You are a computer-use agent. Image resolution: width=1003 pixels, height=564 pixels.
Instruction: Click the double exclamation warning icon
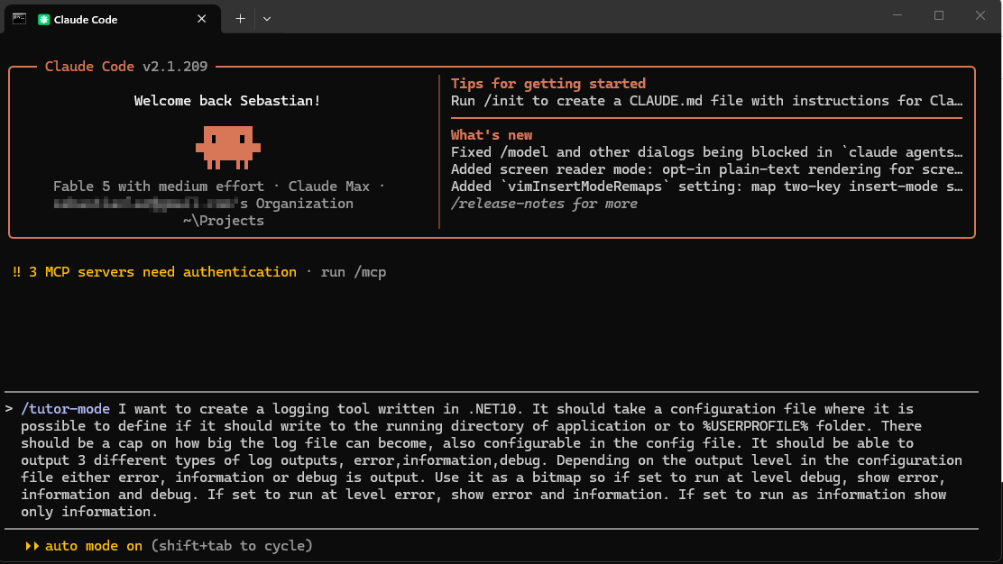click(16, 272)
